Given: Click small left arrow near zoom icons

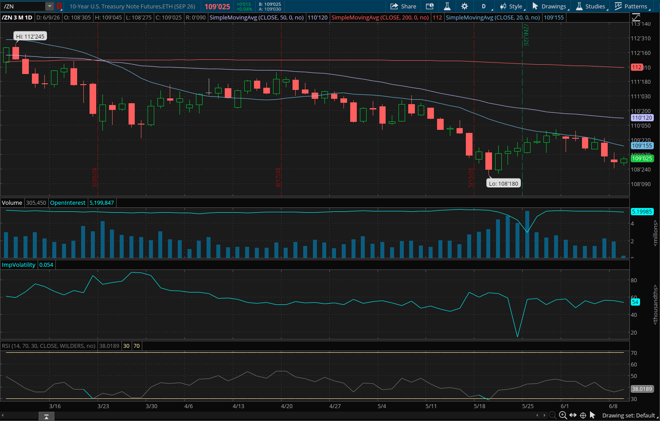Looking at the screenshot, I should pos(538,415).
